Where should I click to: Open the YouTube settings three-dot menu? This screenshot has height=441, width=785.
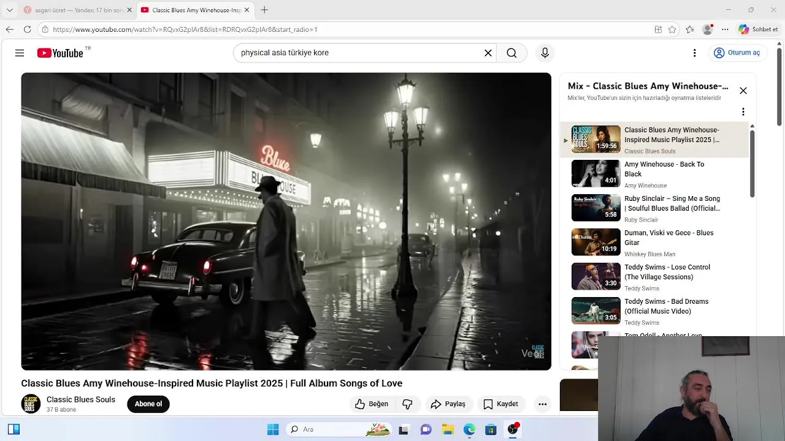click(x=694, y=53)
